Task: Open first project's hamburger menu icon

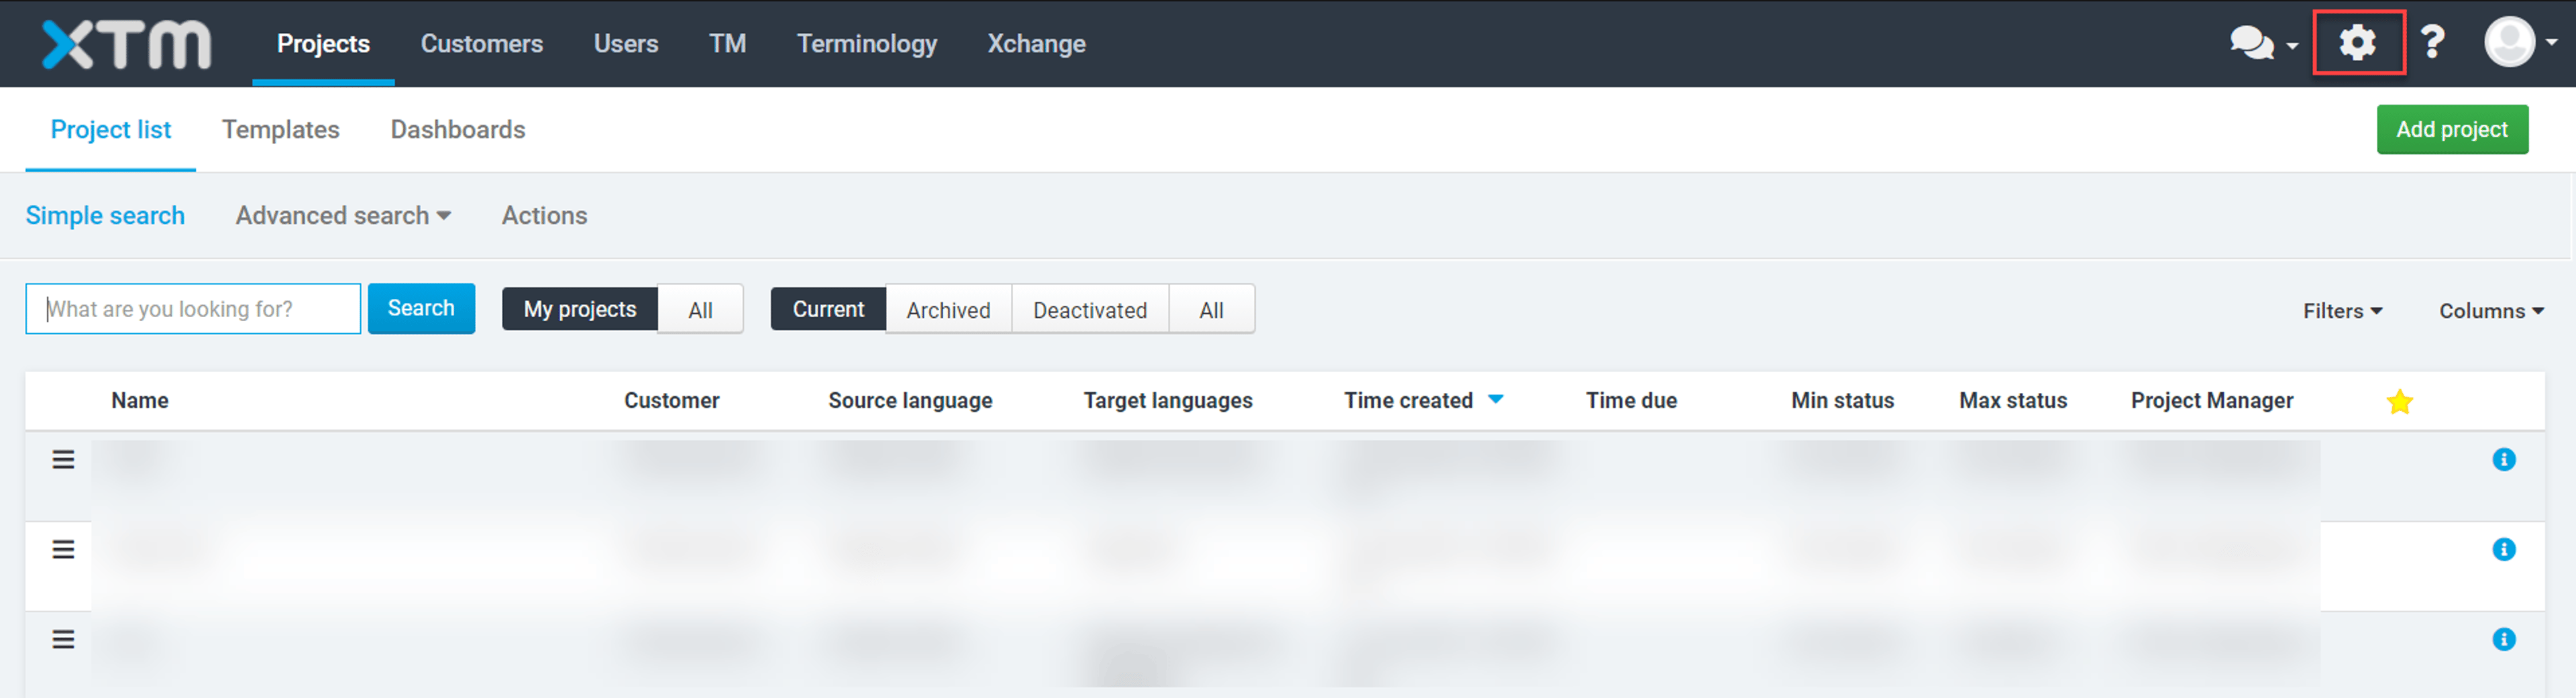Action: (x=63, y=459)
